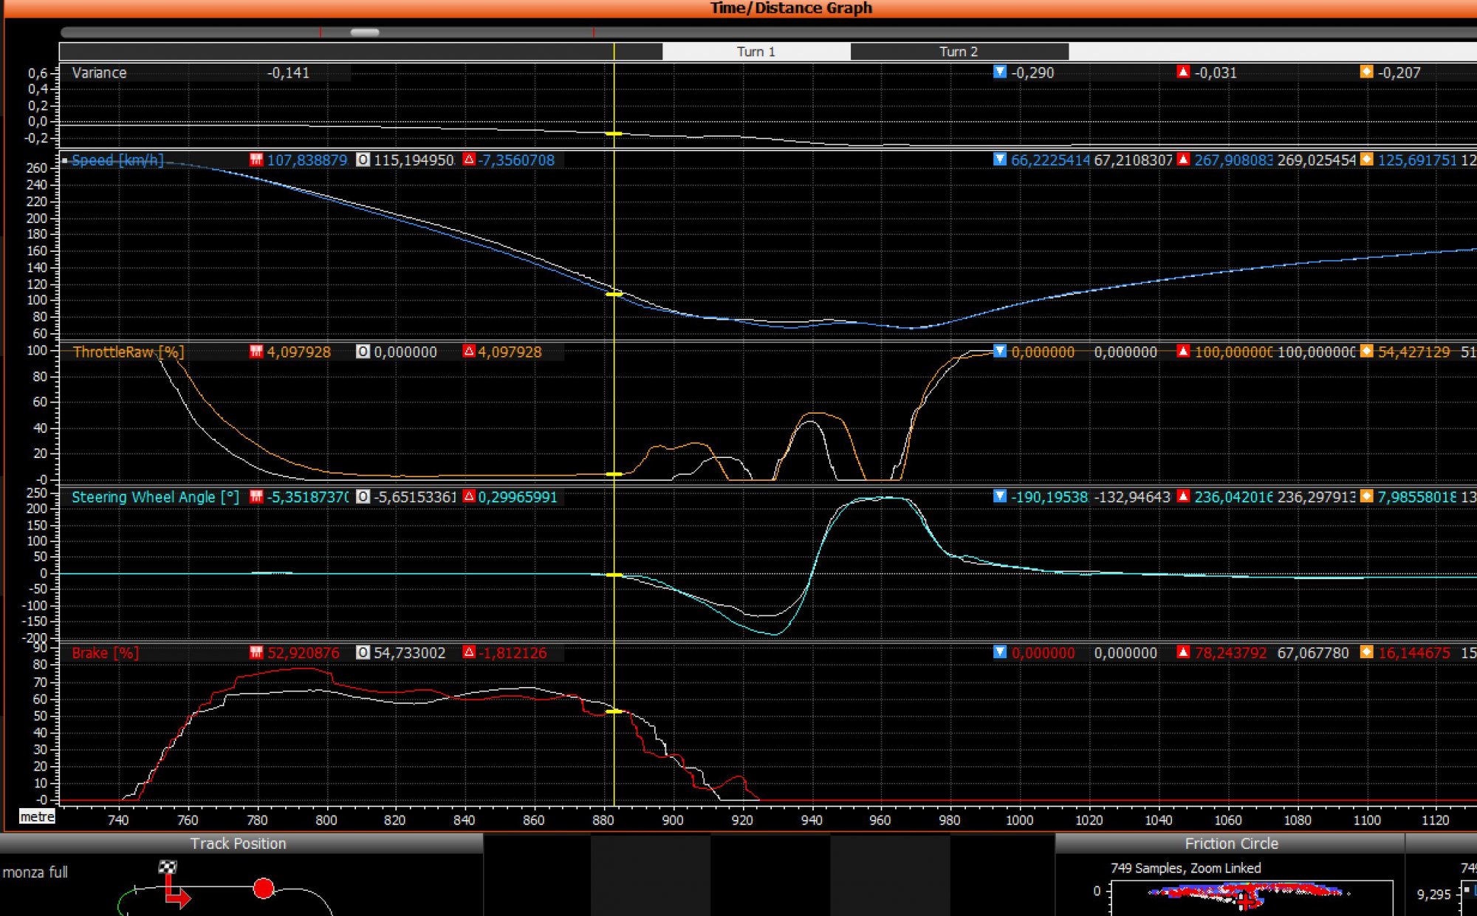Click the metre axis unit label
The height and width of the screenshot is (916, 1477).
(37, 817)
